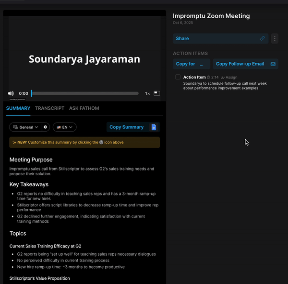Change the 1× playback speed

(147, 93)
